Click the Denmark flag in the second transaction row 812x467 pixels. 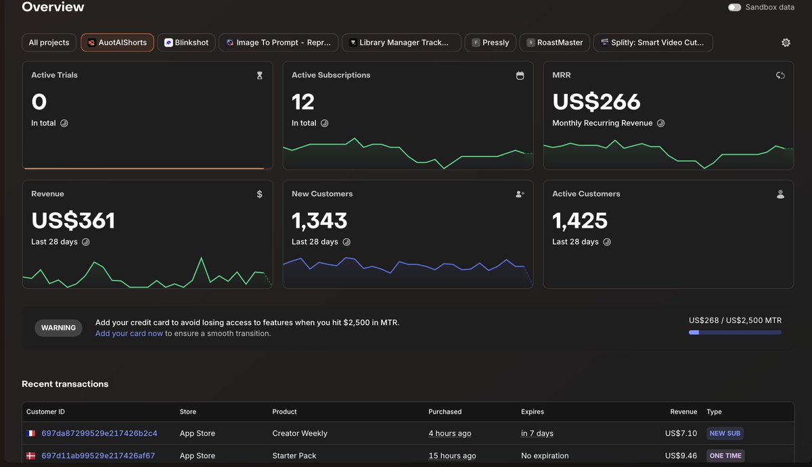click(x=30, y=456)
